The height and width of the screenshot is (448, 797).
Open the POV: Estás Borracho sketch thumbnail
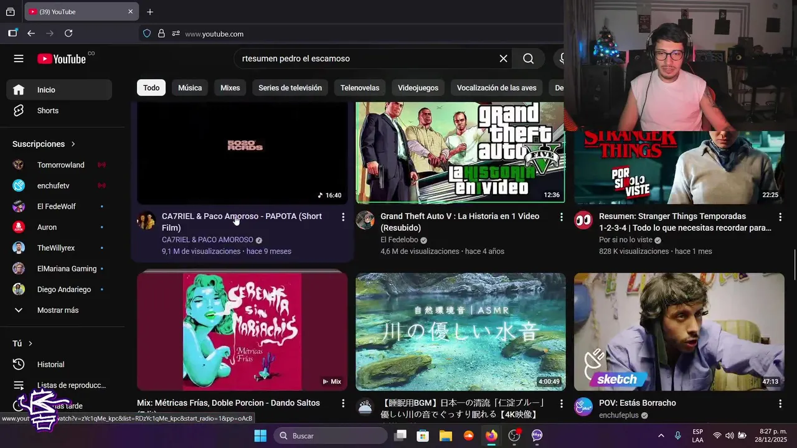[679, 332]
